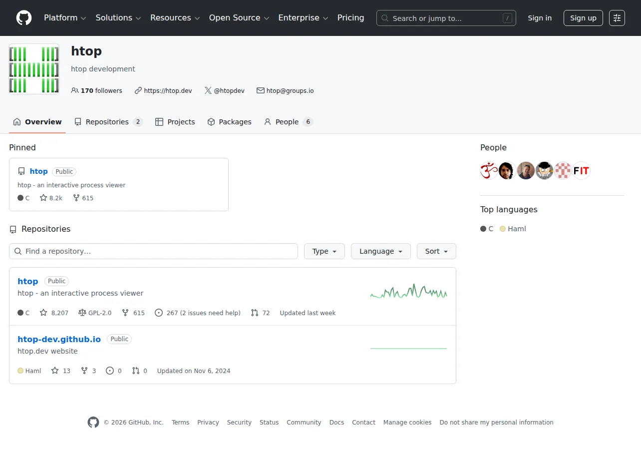Click the htop commit activity sparkline graph
The height and width of the screenshot is (449, 641).
pos(408,291)
